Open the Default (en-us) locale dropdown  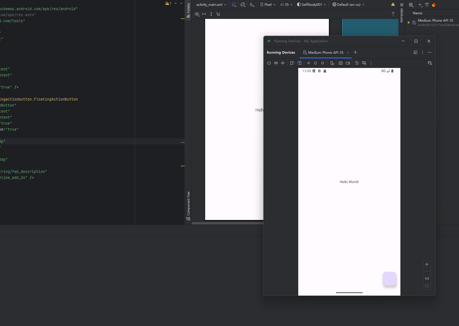(x=348, y=5)
